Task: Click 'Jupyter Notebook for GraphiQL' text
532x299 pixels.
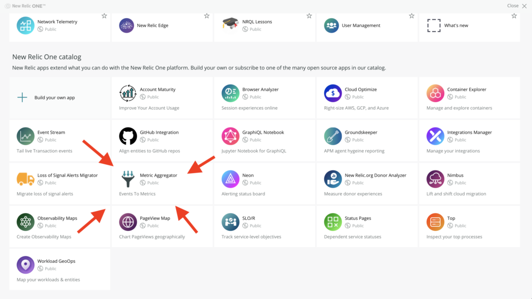Action: tap(254, 151)
